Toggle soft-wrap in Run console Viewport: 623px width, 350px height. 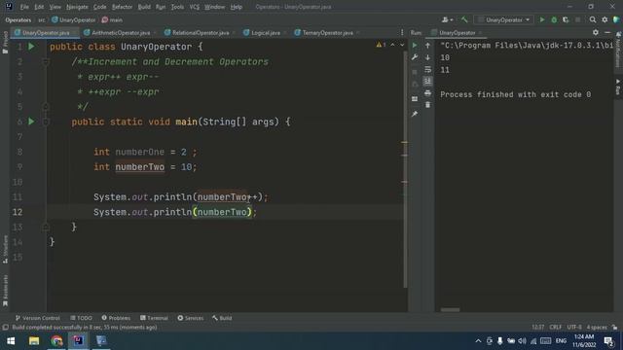[x=427, y=69]
